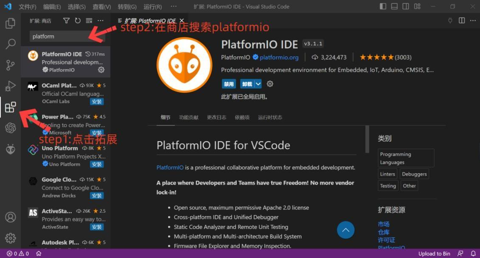The width and height of the screenshot is (480, 258).
Task: Refresh the extensions list
Action: pyautogui.click(x=78, y=21)
